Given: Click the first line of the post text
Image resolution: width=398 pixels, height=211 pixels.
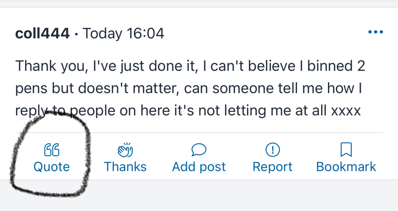Looking at the screenshot, I should 190,66.
